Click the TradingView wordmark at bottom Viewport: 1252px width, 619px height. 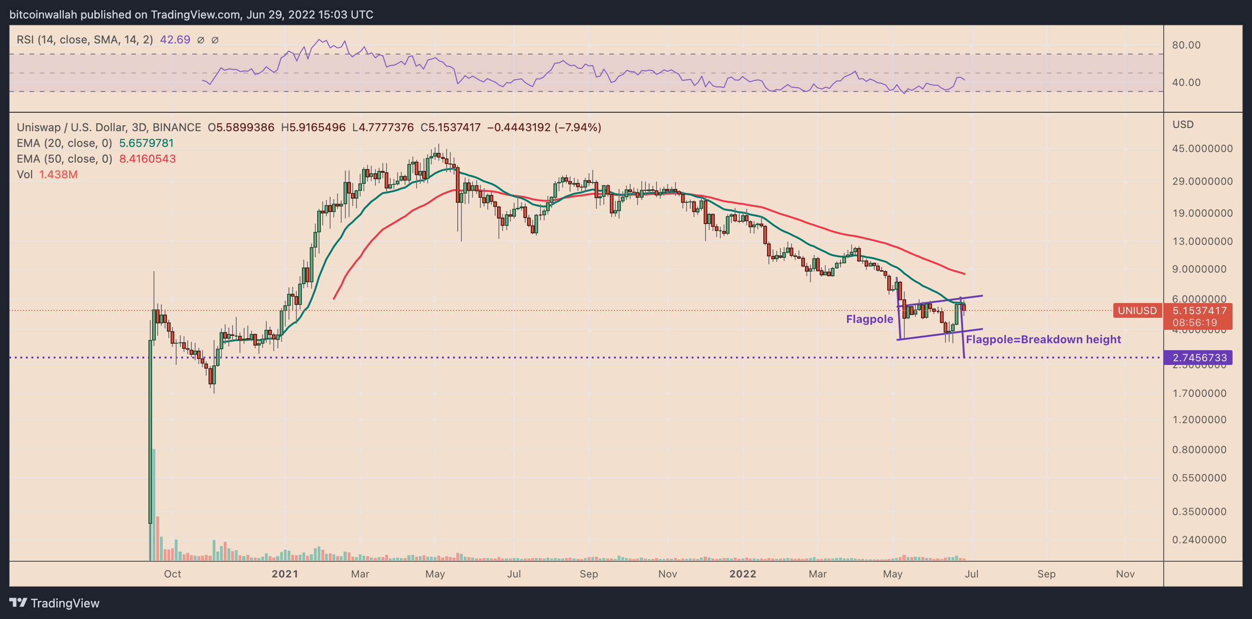click(x=65, y=603)
